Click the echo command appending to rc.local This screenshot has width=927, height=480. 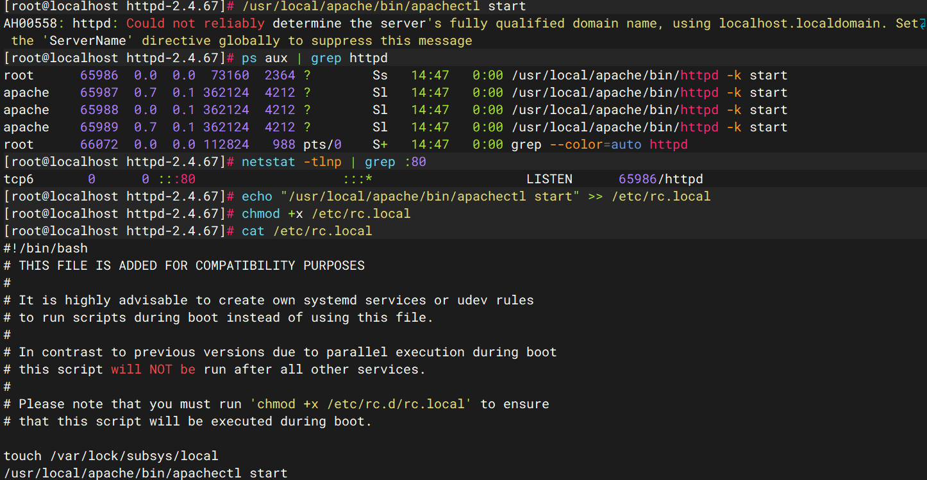[476, 197]
